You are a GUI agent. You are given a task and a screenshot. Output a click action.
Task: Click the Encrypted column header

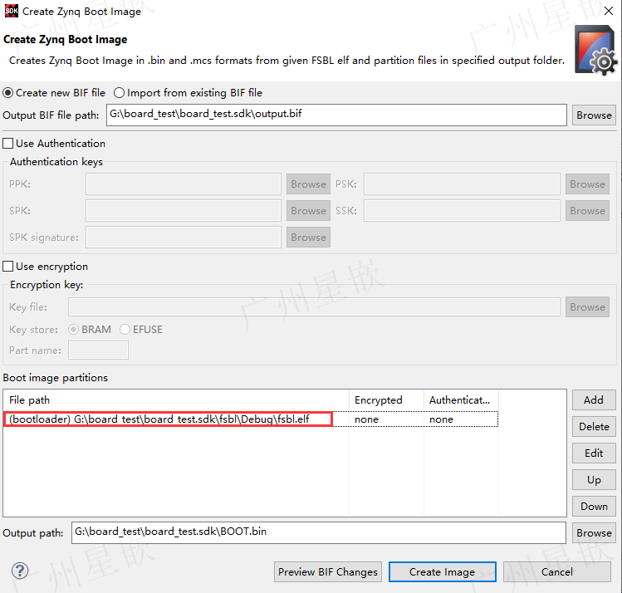(387, 399)
